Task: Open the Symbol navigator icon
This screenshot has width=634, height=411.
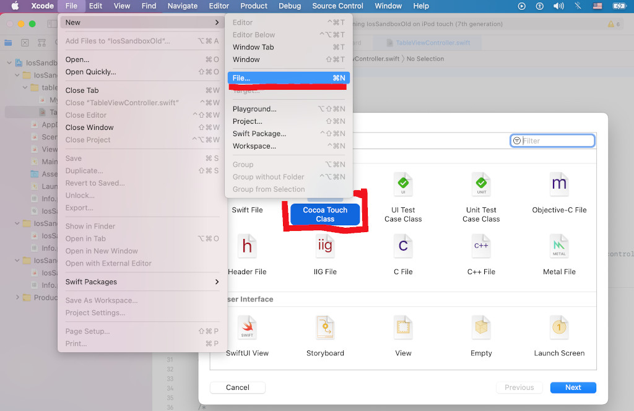Action: 41,43
